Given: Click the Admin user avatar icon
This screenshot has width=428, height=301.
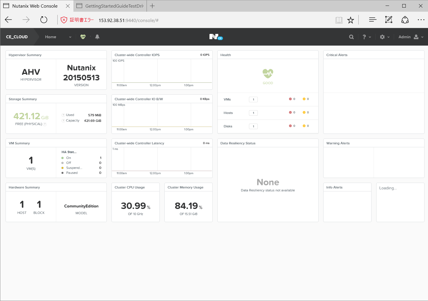Looking at the screenshot, I should (416, 37).
